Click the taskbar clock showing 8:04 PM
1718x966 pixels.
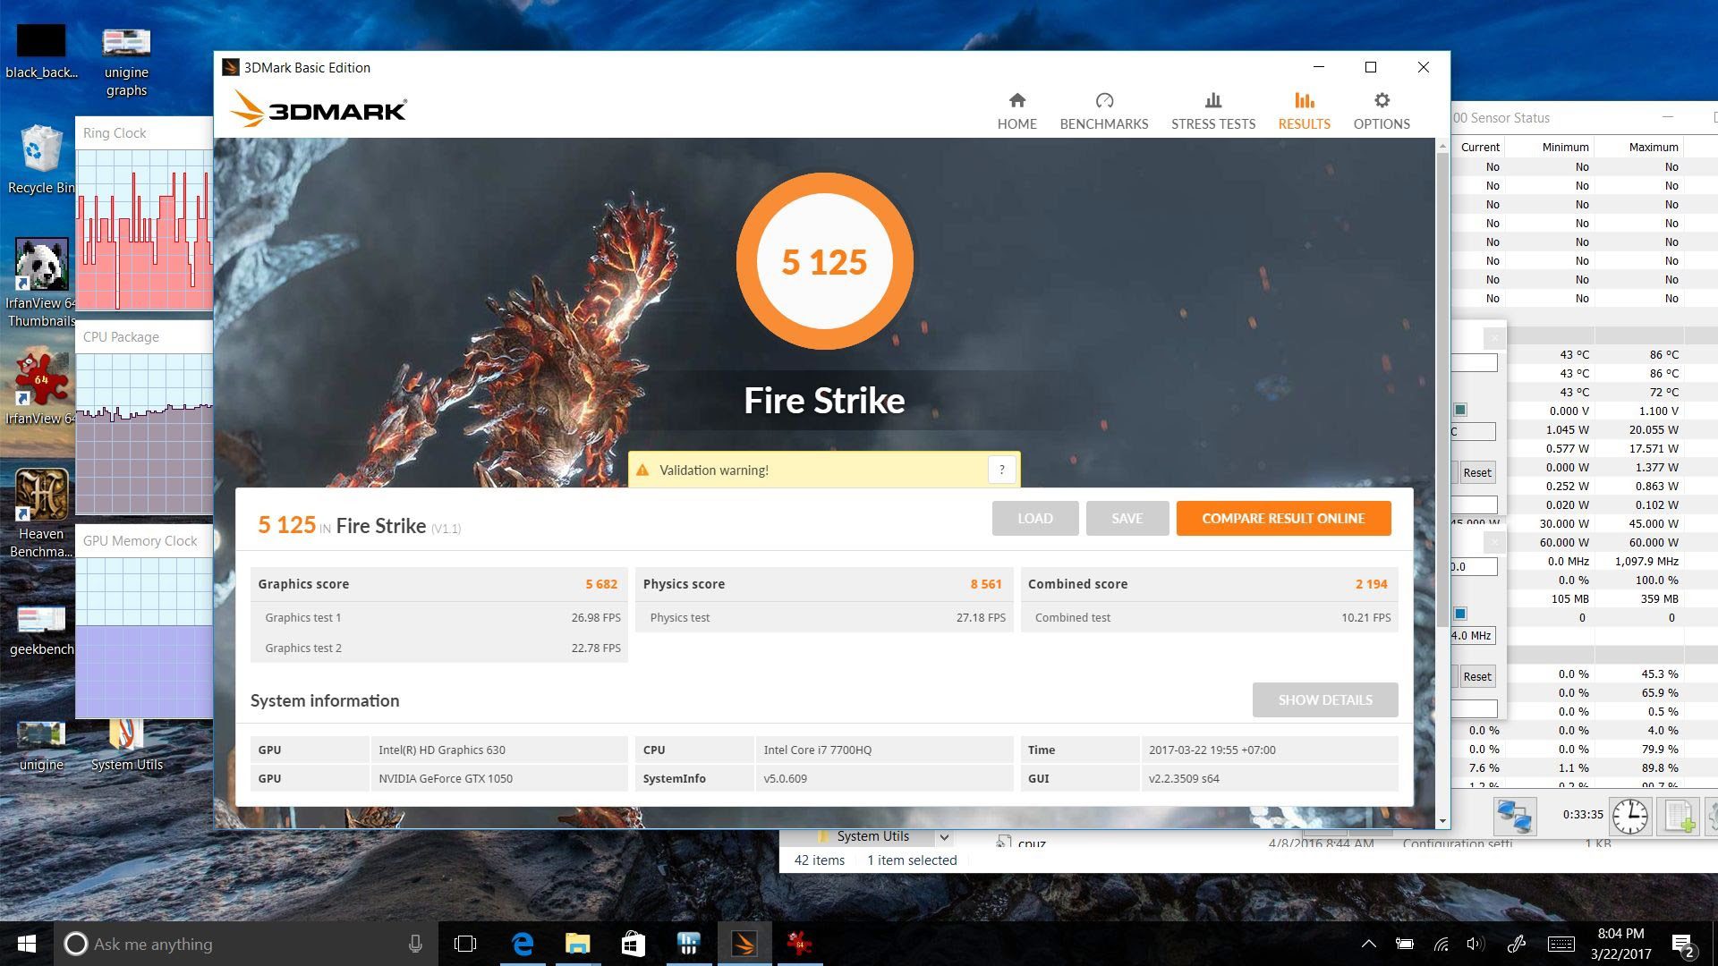coord(1620,944)
